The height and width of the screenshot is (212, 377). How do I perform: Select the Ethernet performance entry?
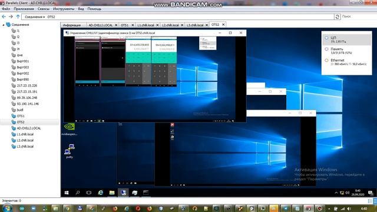click(x=347, y=62)
